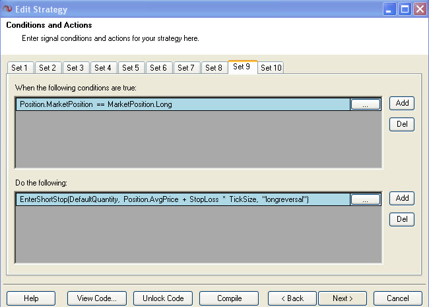Go to the Set 8 tab

click(214, 67)
